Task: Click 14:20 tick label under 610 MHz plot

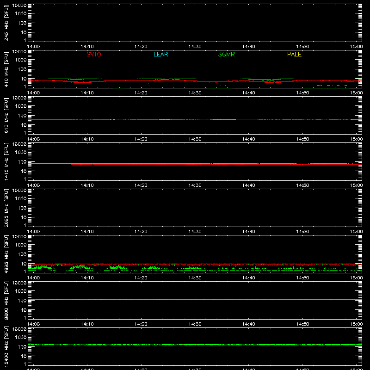Action: pos(141,139)
